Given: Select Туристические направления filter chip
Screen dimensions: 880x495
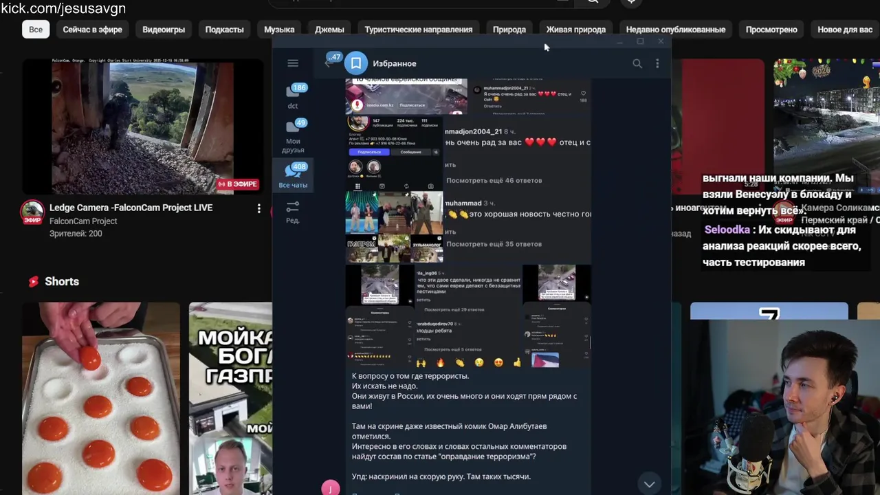Looking at the screenshot, I should point(419,30).
